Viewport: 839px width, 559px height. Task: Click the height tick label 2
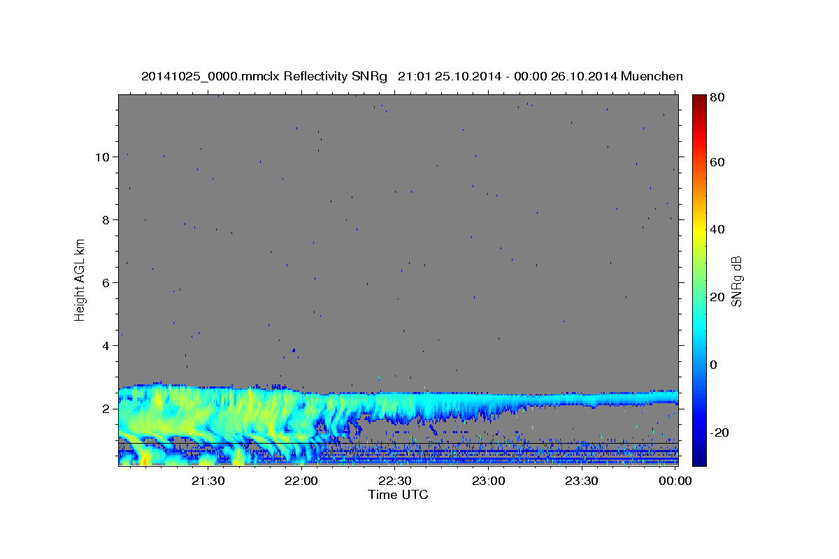point(106,409)
